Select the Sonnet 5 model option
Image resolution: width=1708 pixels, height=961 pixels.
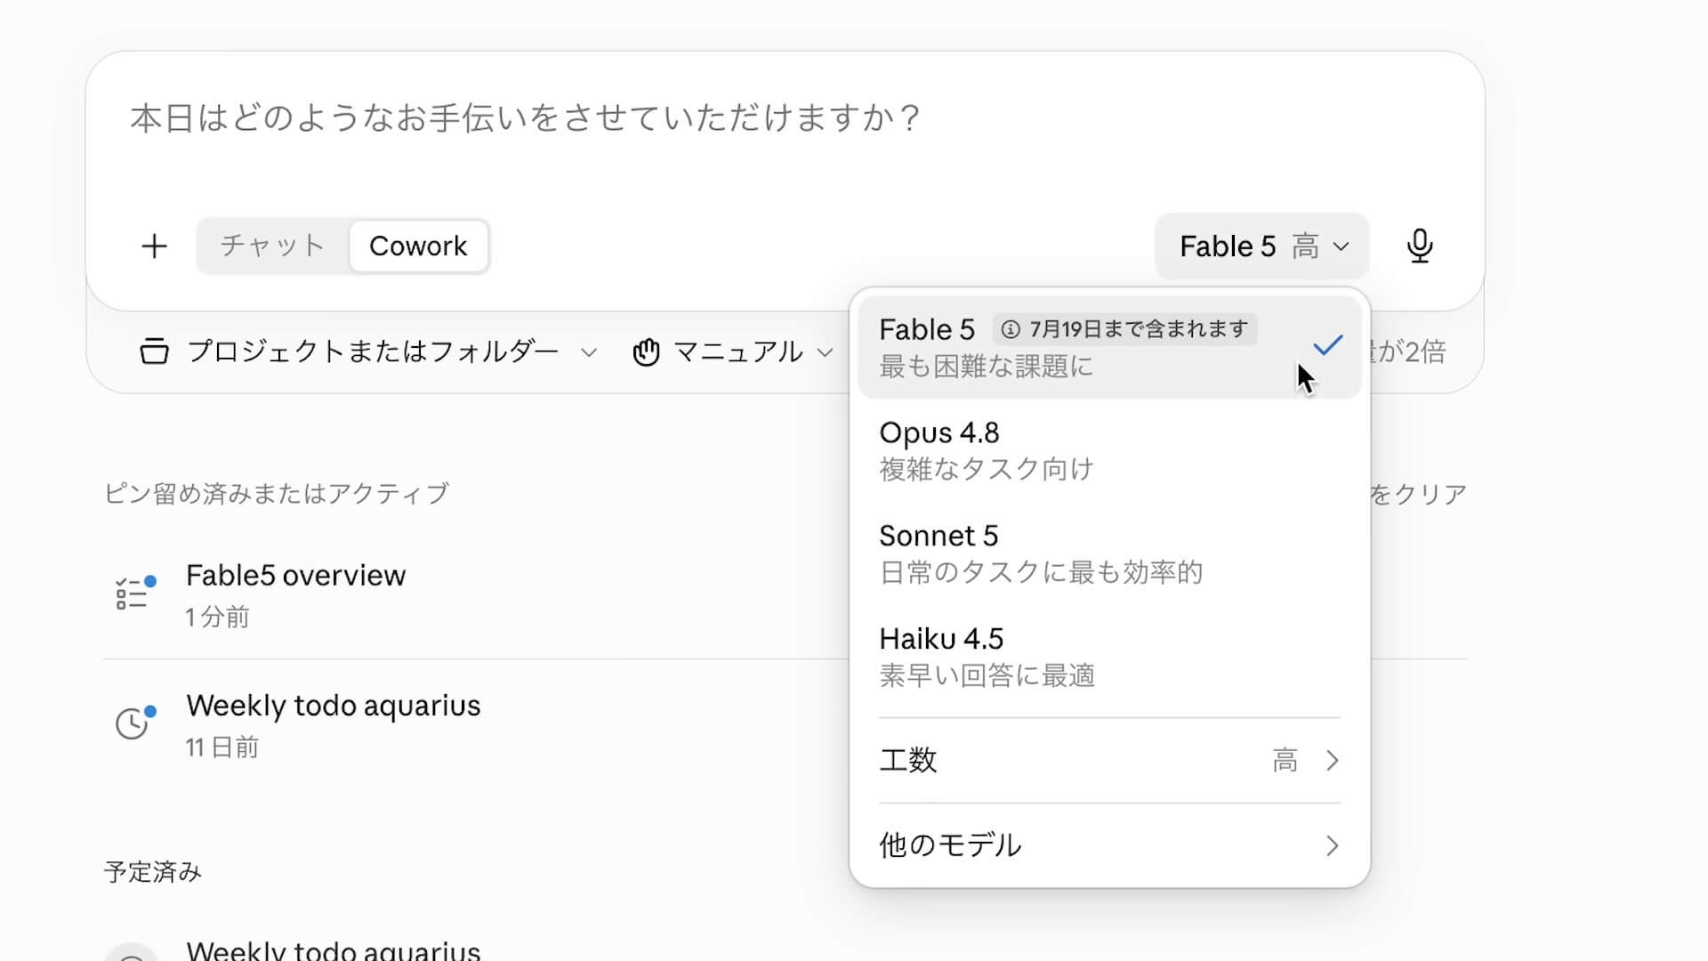point(1109,553)
